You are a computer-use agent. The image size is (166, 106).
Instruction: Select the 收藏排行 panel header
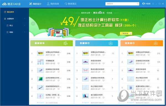(97, 43)
